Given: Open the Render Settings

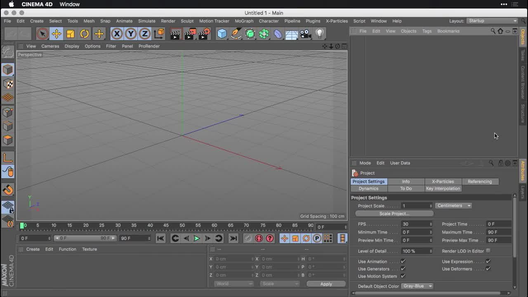Looking at the screenshot, I should pyautogui.click(x=205, y=33).
